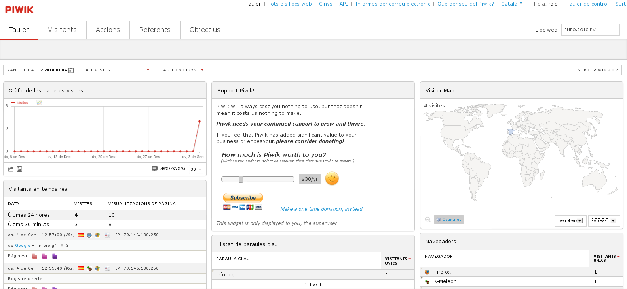
Task: Open the date range calendar icon
Action: pyautogui.click(x=71, y=70)
